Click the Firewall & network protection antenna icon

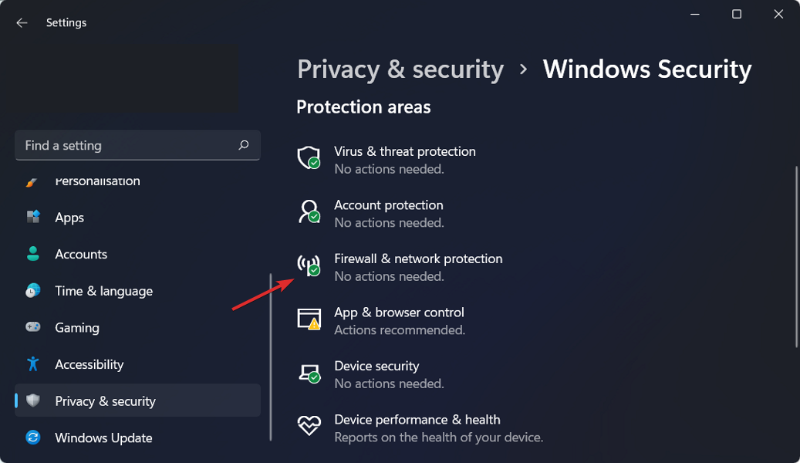pyautogui.click(x=309, y=265)
